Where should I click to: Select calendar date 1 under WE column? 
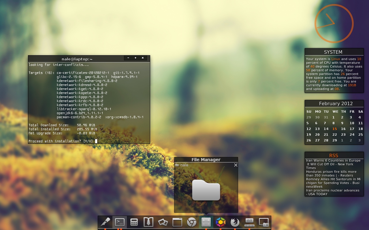[x=334, y=117]
